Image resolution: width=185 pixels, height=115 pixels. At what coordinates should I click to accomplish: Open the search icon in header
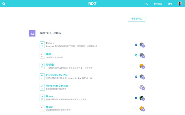pos(4,4)
